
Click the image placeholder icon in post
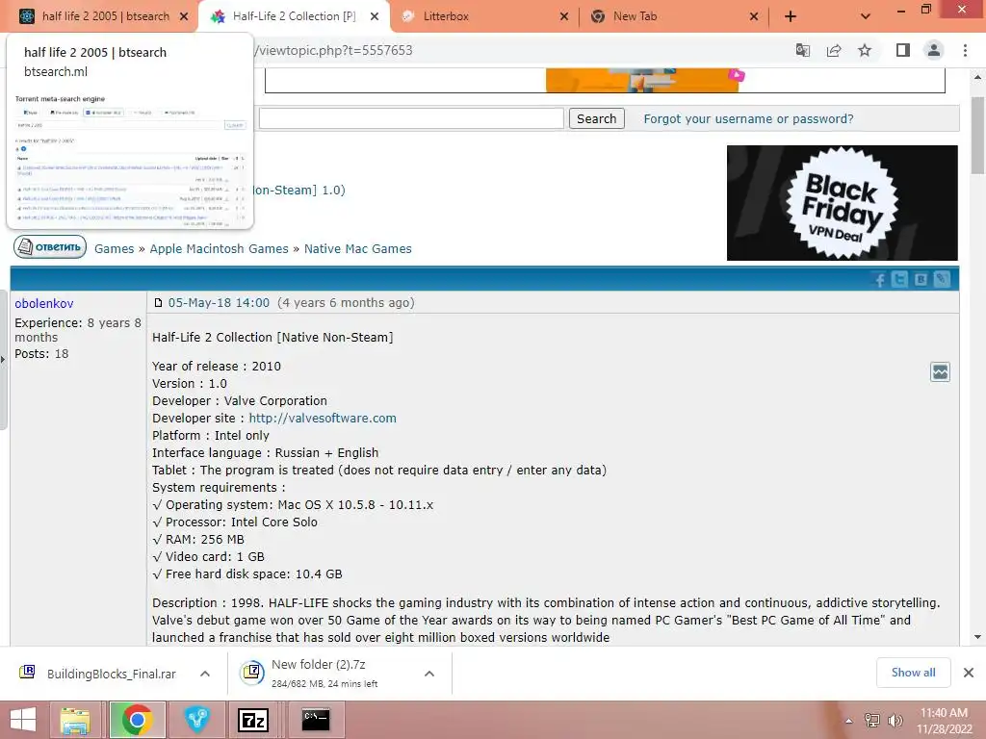[x=940, y=372]
